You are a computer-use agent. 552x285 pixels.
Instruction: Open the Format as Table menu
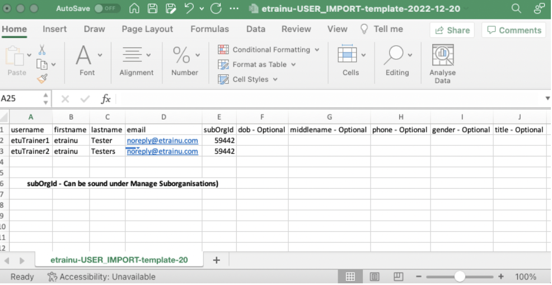point(257,64)
